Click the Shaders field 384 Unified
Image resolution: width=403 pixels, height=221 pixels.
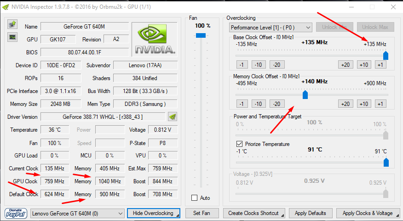[145, 78]
